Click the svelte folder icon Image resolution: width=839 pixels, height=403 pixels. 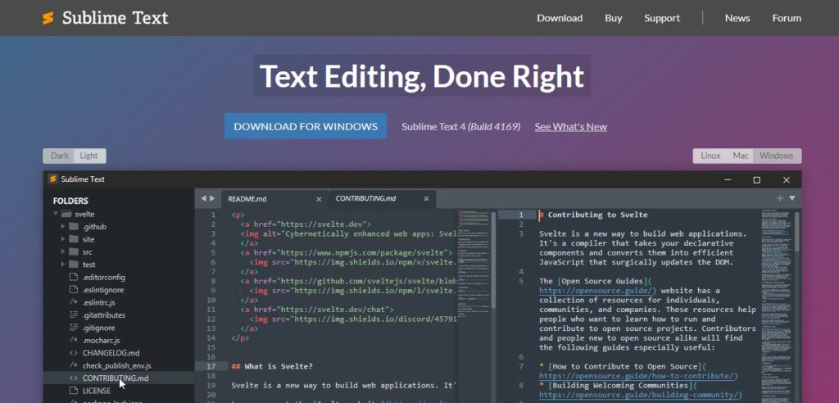click(66, 214)
